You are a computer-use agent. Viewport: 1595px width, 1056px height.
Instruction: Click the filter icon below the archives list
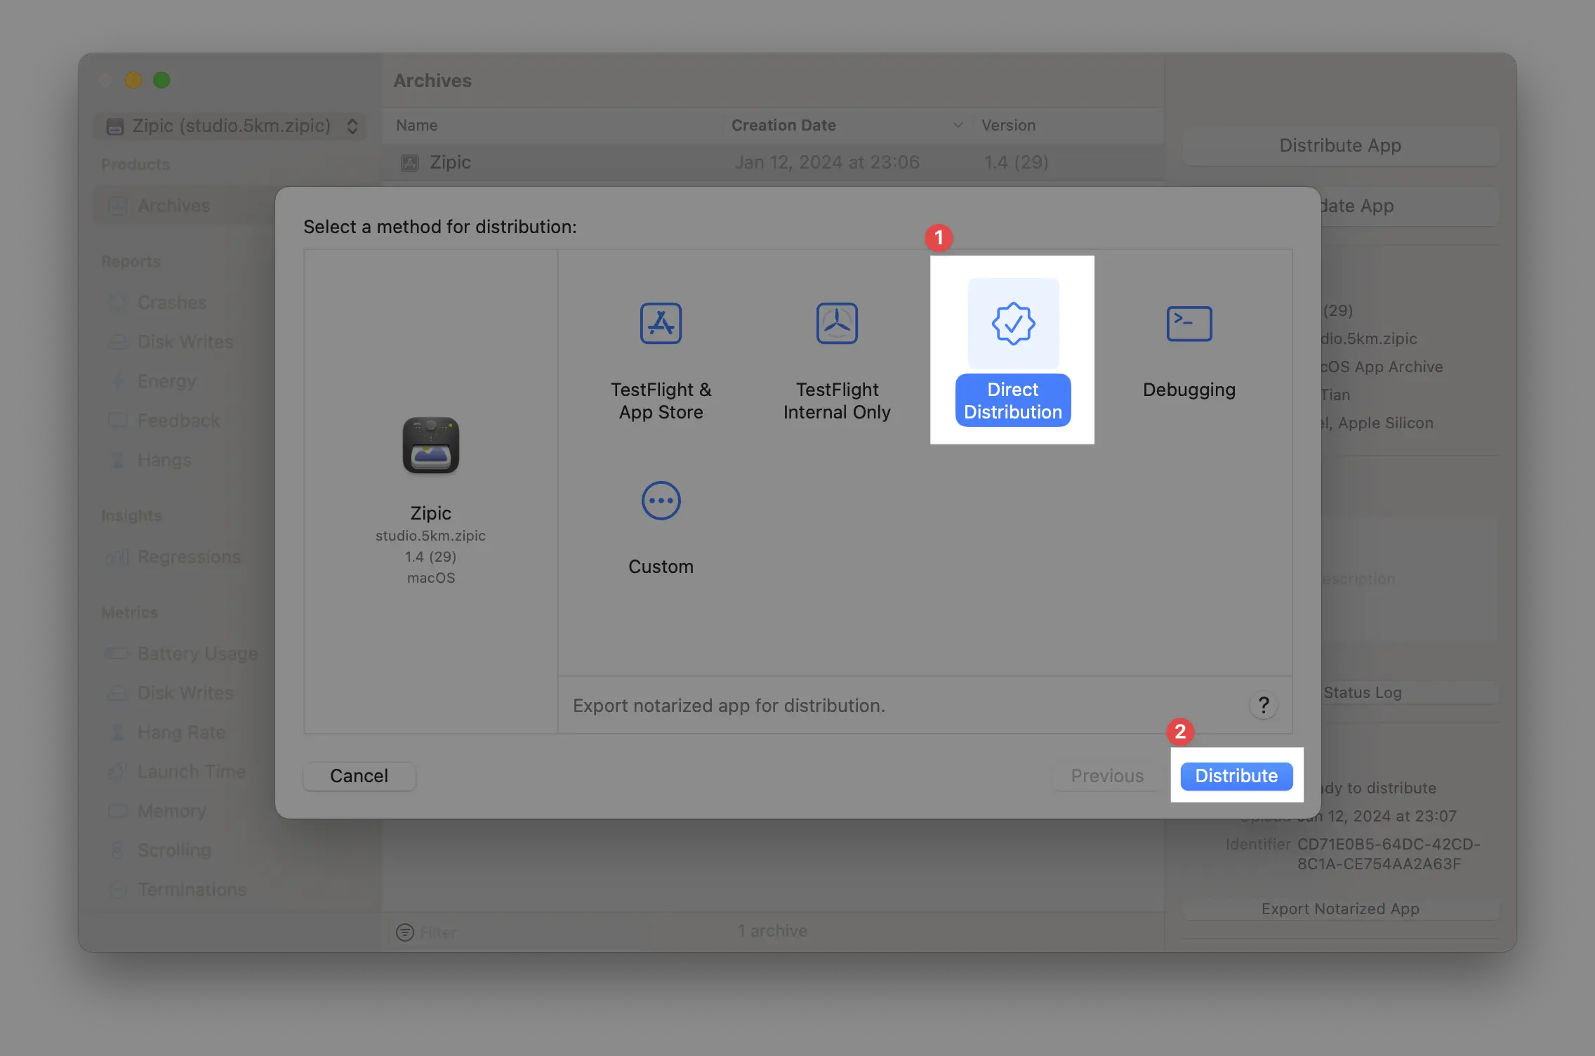point(405,932)
